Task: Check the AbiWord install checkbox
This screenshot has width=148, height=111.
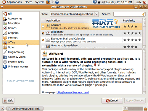Action: coord(43,26)
